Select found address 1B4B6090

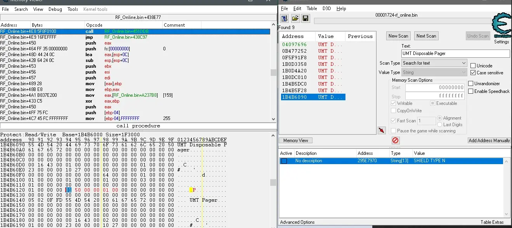(x=313, y=97)
